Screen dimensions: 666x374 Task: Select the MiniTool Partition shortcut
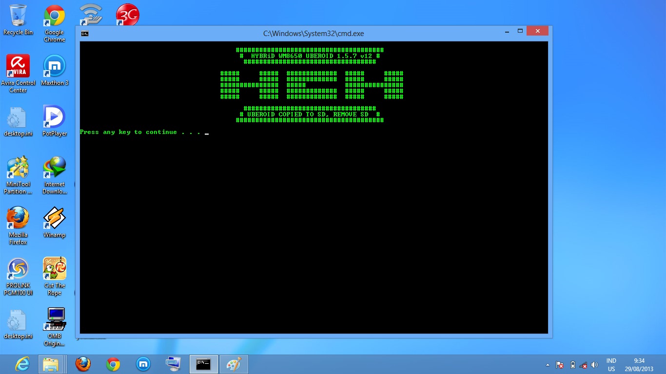[x=18, y=175]
